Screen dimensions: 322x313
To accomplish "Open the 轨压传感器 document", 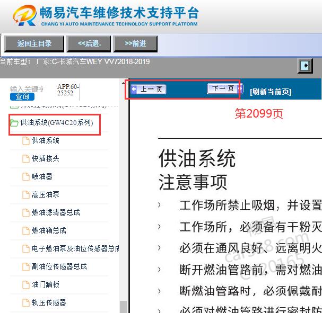I will [49, 302].
